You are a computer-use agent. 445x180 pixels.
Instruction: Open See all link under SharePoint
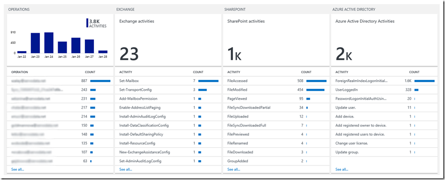point(233,169)
